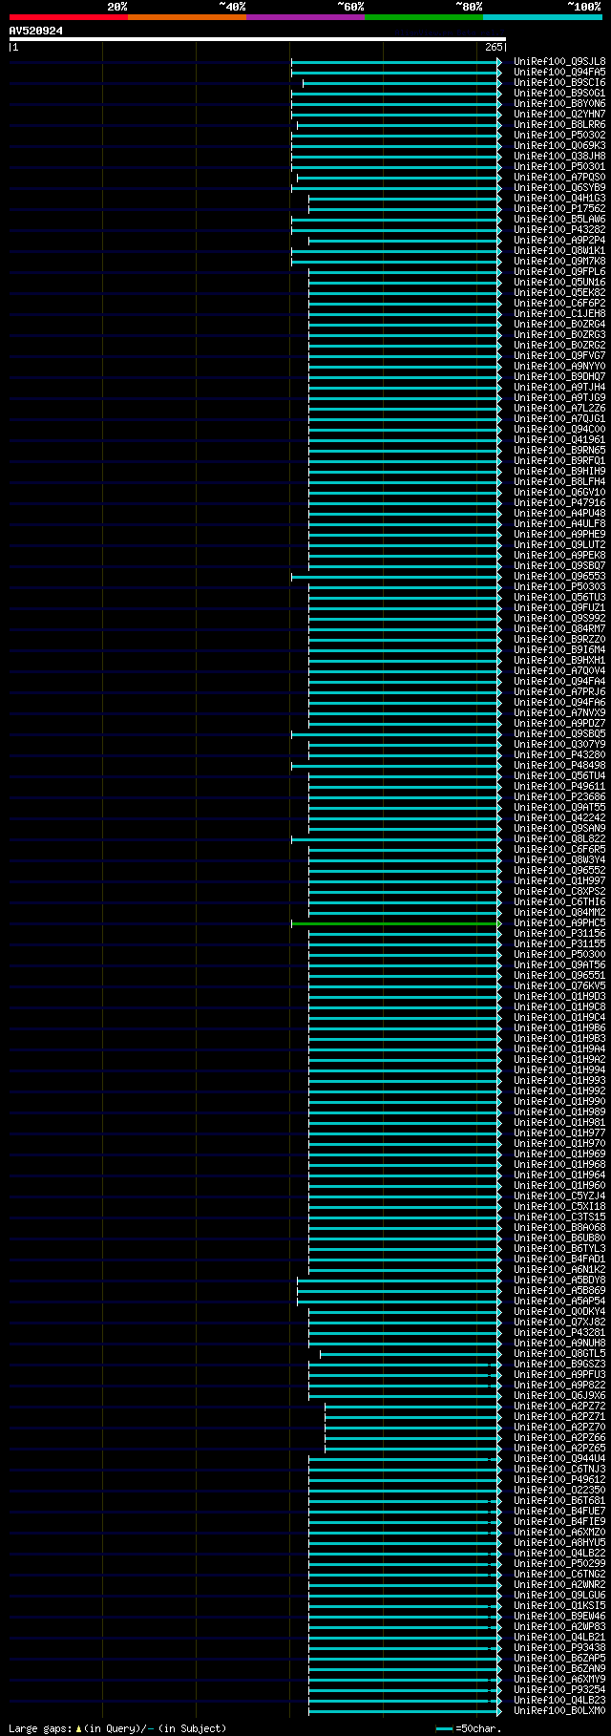Select the UniRef100_Q8GTL5 label
This screenshot has height=1736, width=611.
pyautogui.click(x=559, y=1354)
